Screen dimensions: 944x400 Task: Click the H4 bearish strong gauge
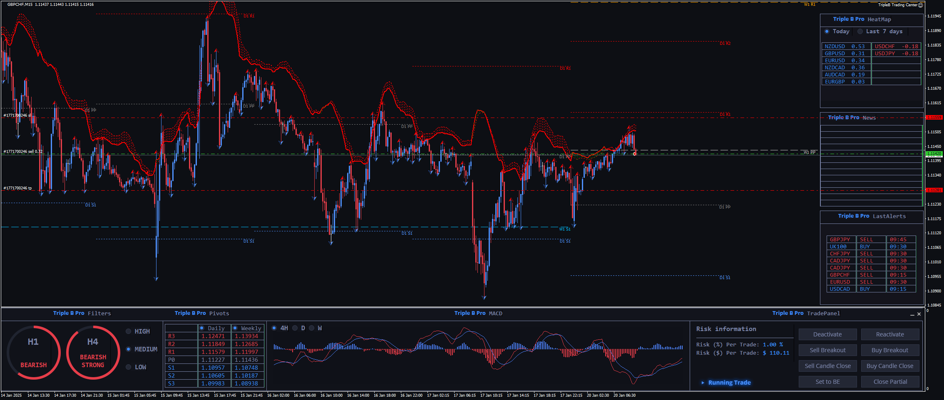click(x=93, y=352)
